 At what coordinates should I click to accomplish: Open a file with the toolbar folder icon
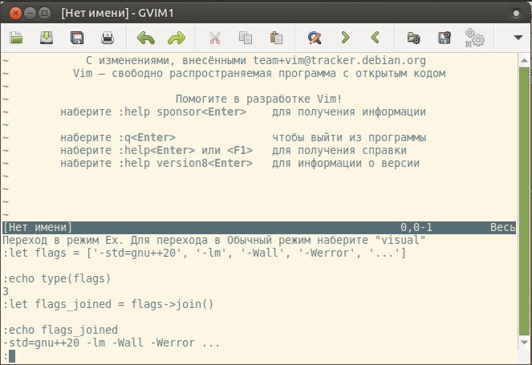coord(16,38)
